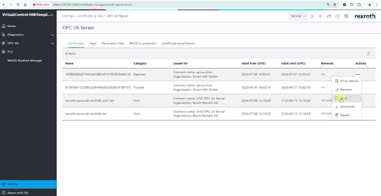Click the Settings breadcrumb link
This screenshot has width=381, height=196.
pos(68,16)
